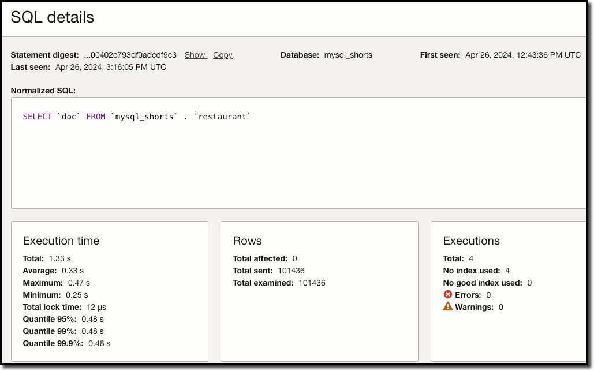
Task: Select the normalized SQL statement text
Action: point(137,116)
